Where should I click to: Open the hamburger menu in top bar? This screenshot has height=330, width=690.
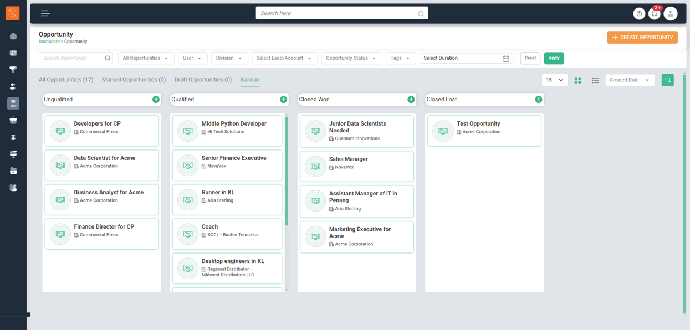(45, 13)
